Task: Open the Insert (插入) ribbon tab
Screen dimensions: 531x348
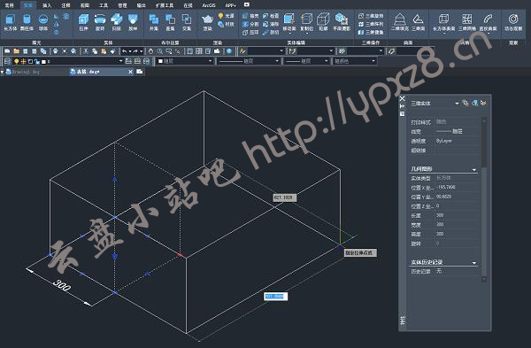Action: pos(47,5)
